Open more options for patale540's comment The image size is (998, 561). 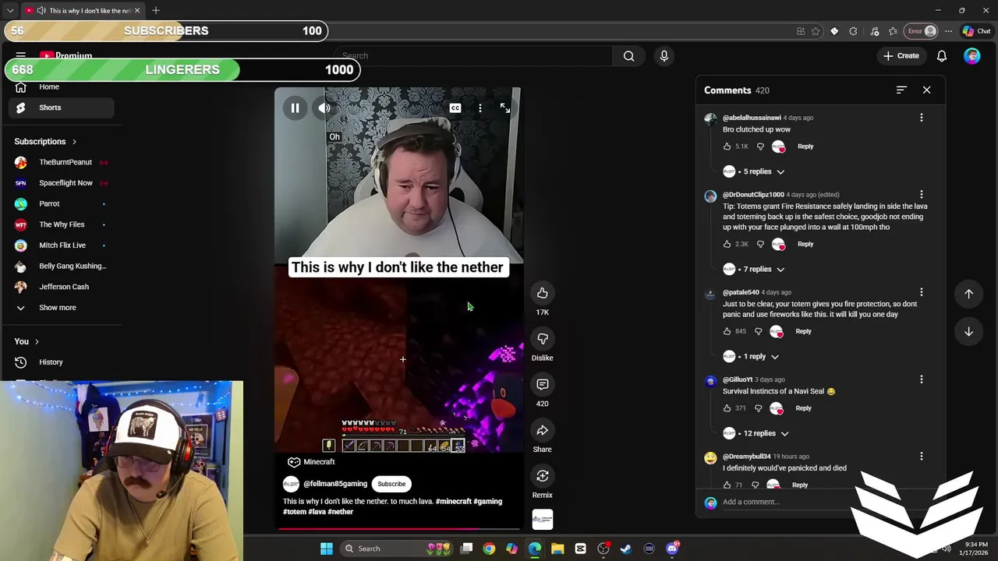921,292
